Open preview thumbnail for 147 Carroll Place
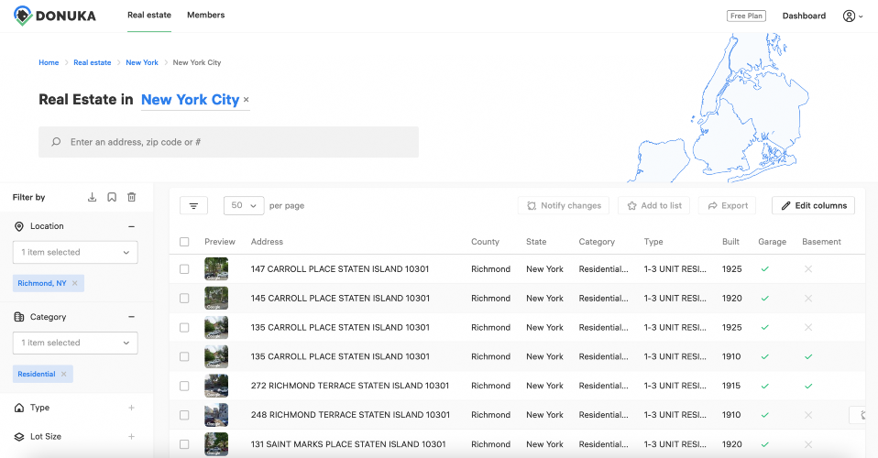Image resolution: width=878 pixels, height=458 pixels. (x=216, y=268)
